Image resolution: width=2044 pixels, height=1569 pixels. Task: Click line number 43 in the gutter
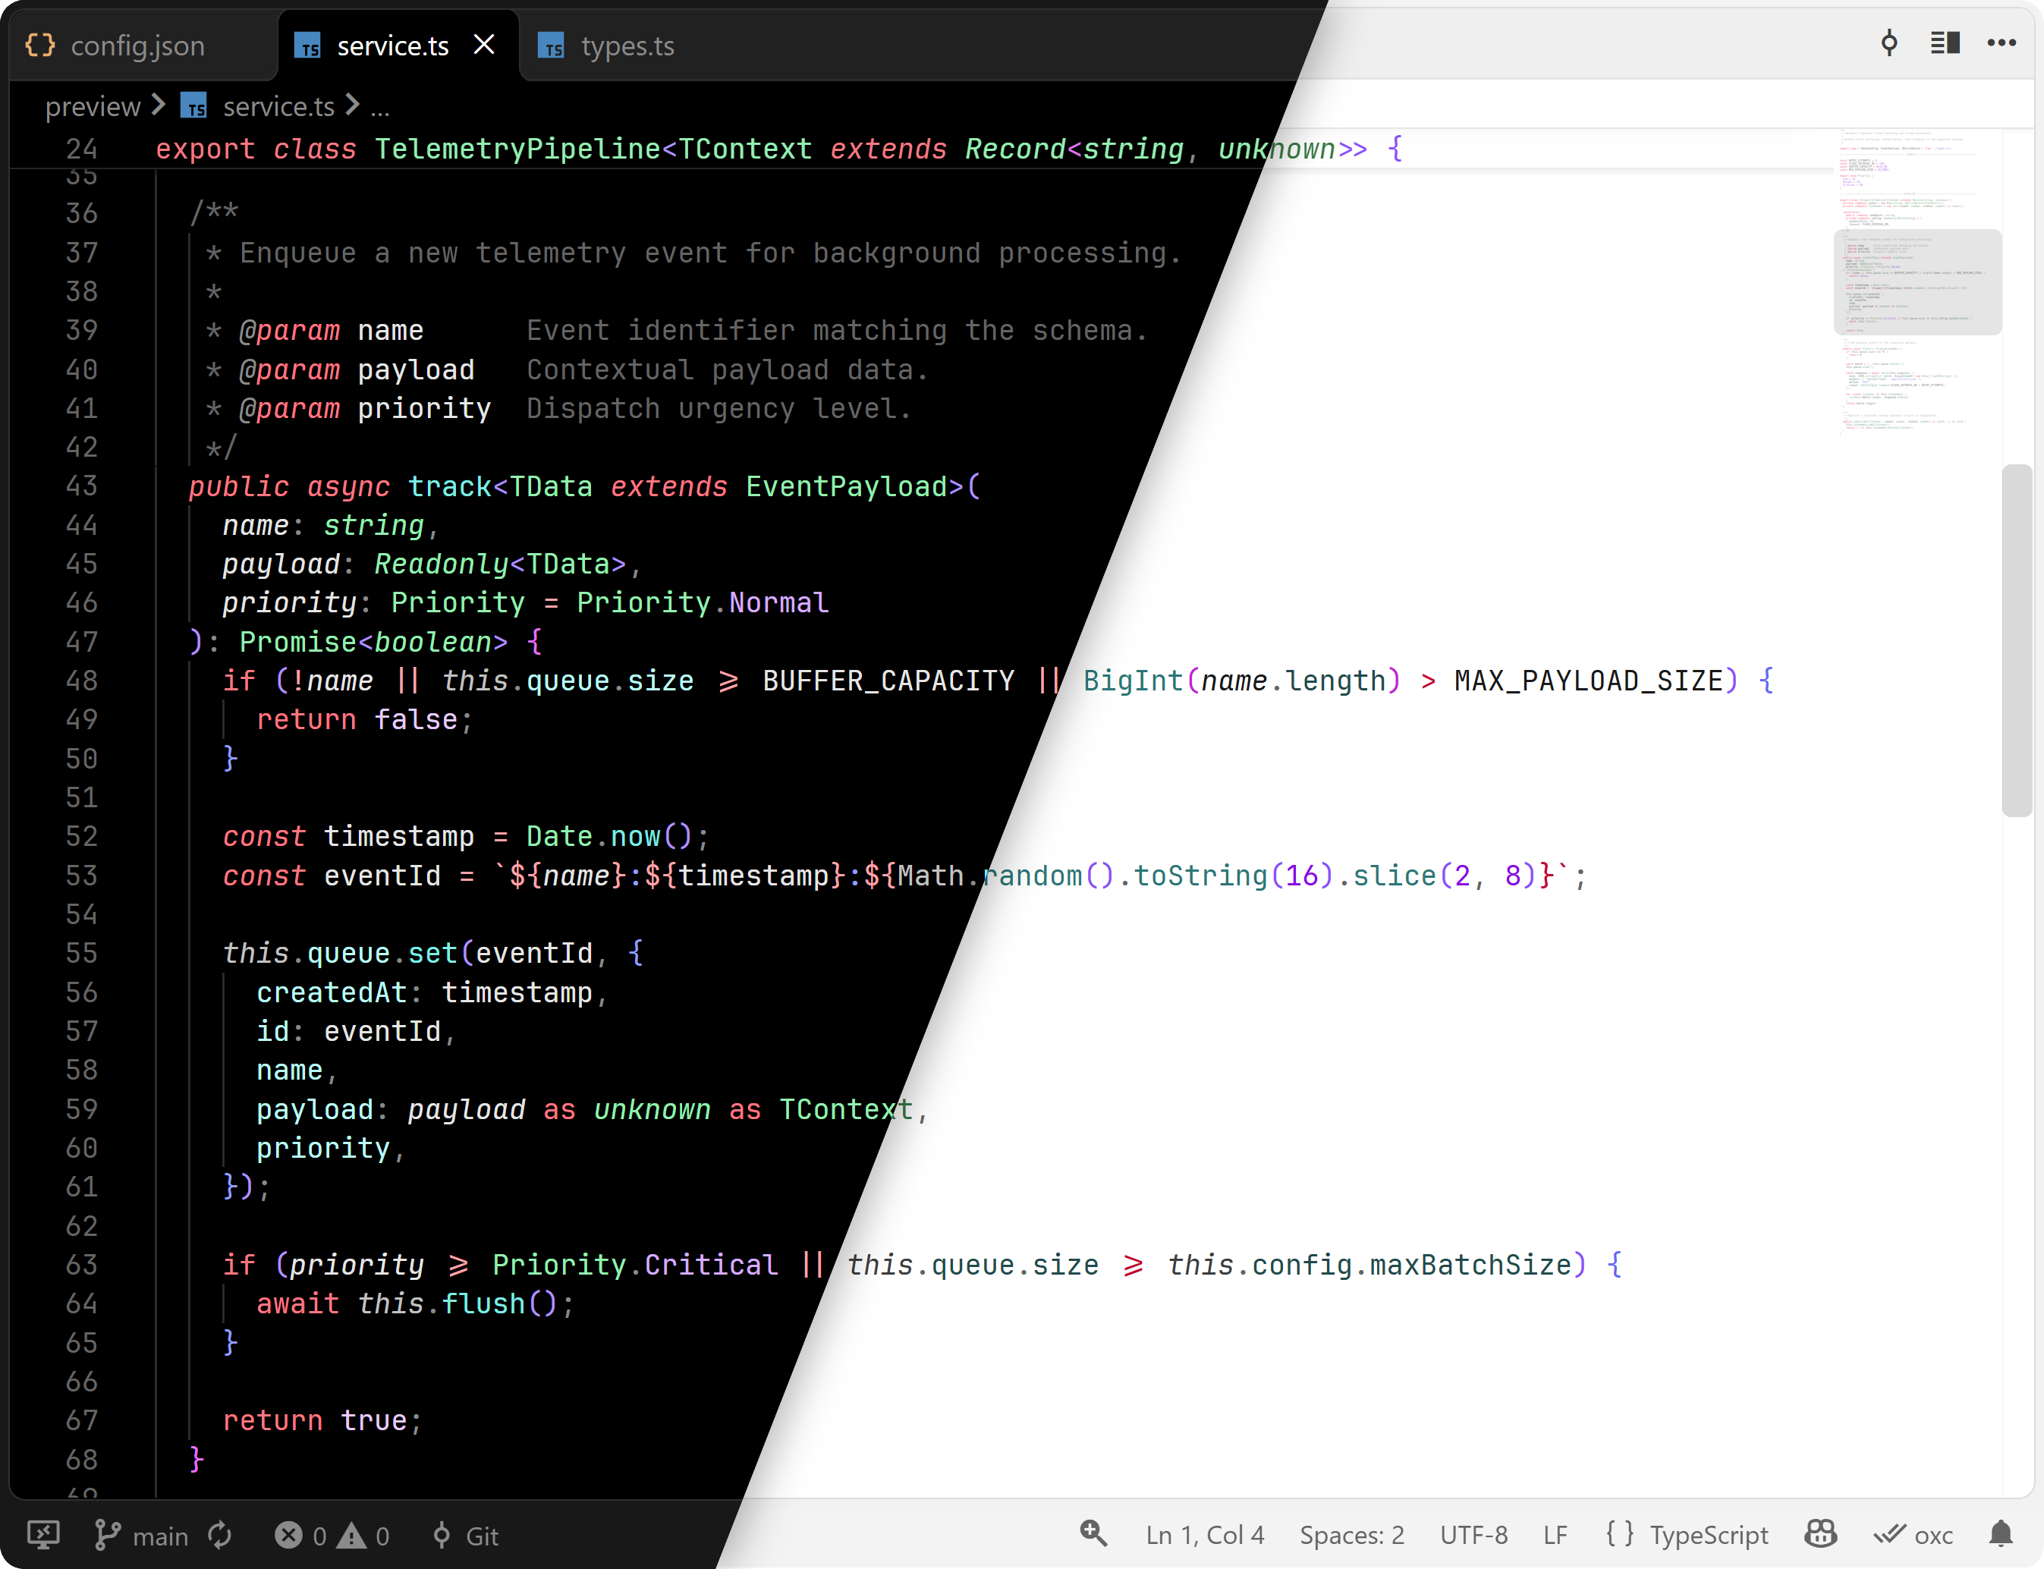[81, 486]
